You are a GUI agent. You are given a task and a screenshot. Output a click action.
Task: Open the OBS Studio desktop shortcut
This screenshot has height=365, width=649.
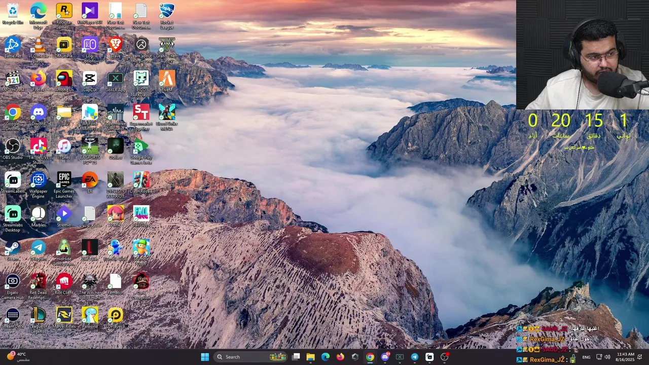tap(13, 149)
